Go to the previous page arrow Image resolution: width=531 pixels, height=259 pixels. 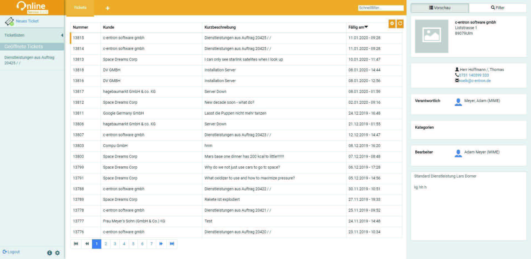87,244
